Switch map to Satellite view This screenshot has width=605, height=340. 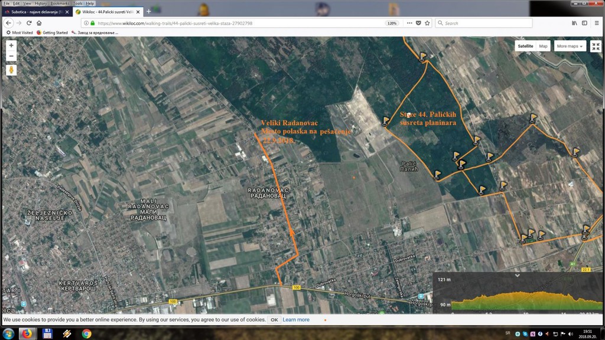coord(525,46)
